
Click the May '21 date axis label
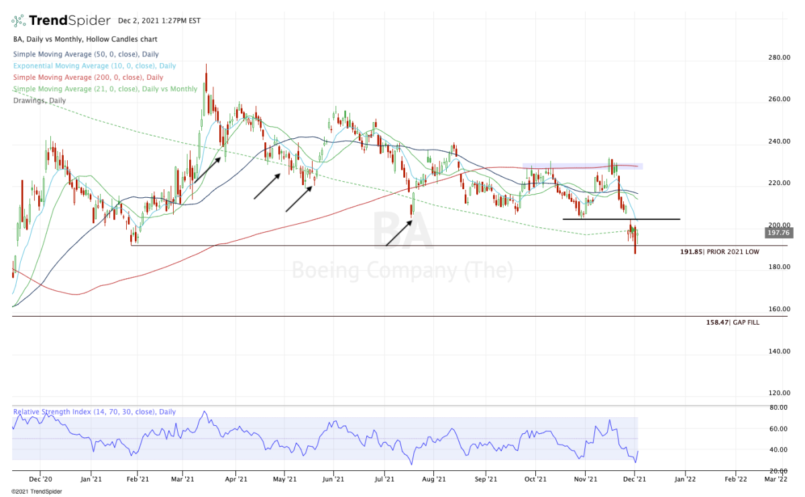(x=285, y=480)
